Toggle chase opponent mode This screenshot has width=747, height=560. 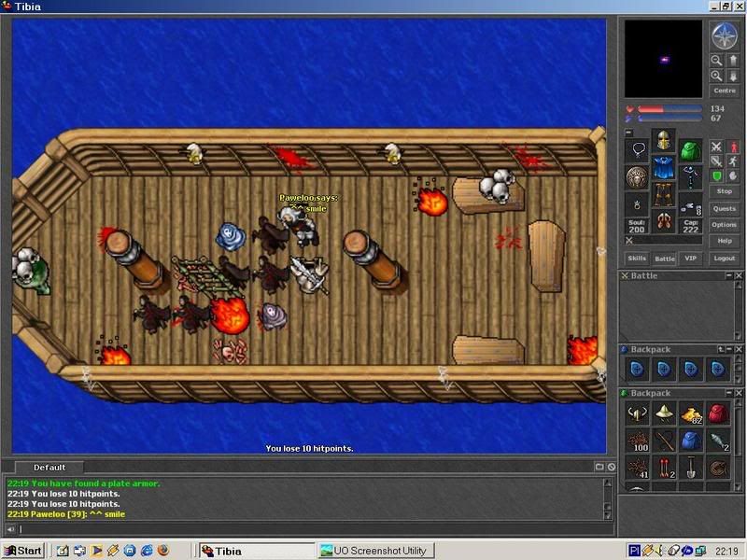(x=733, y=161)
